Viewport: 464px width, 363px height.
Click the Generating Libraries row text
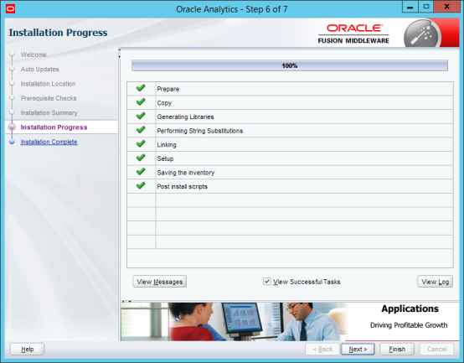tap(185, 117)
